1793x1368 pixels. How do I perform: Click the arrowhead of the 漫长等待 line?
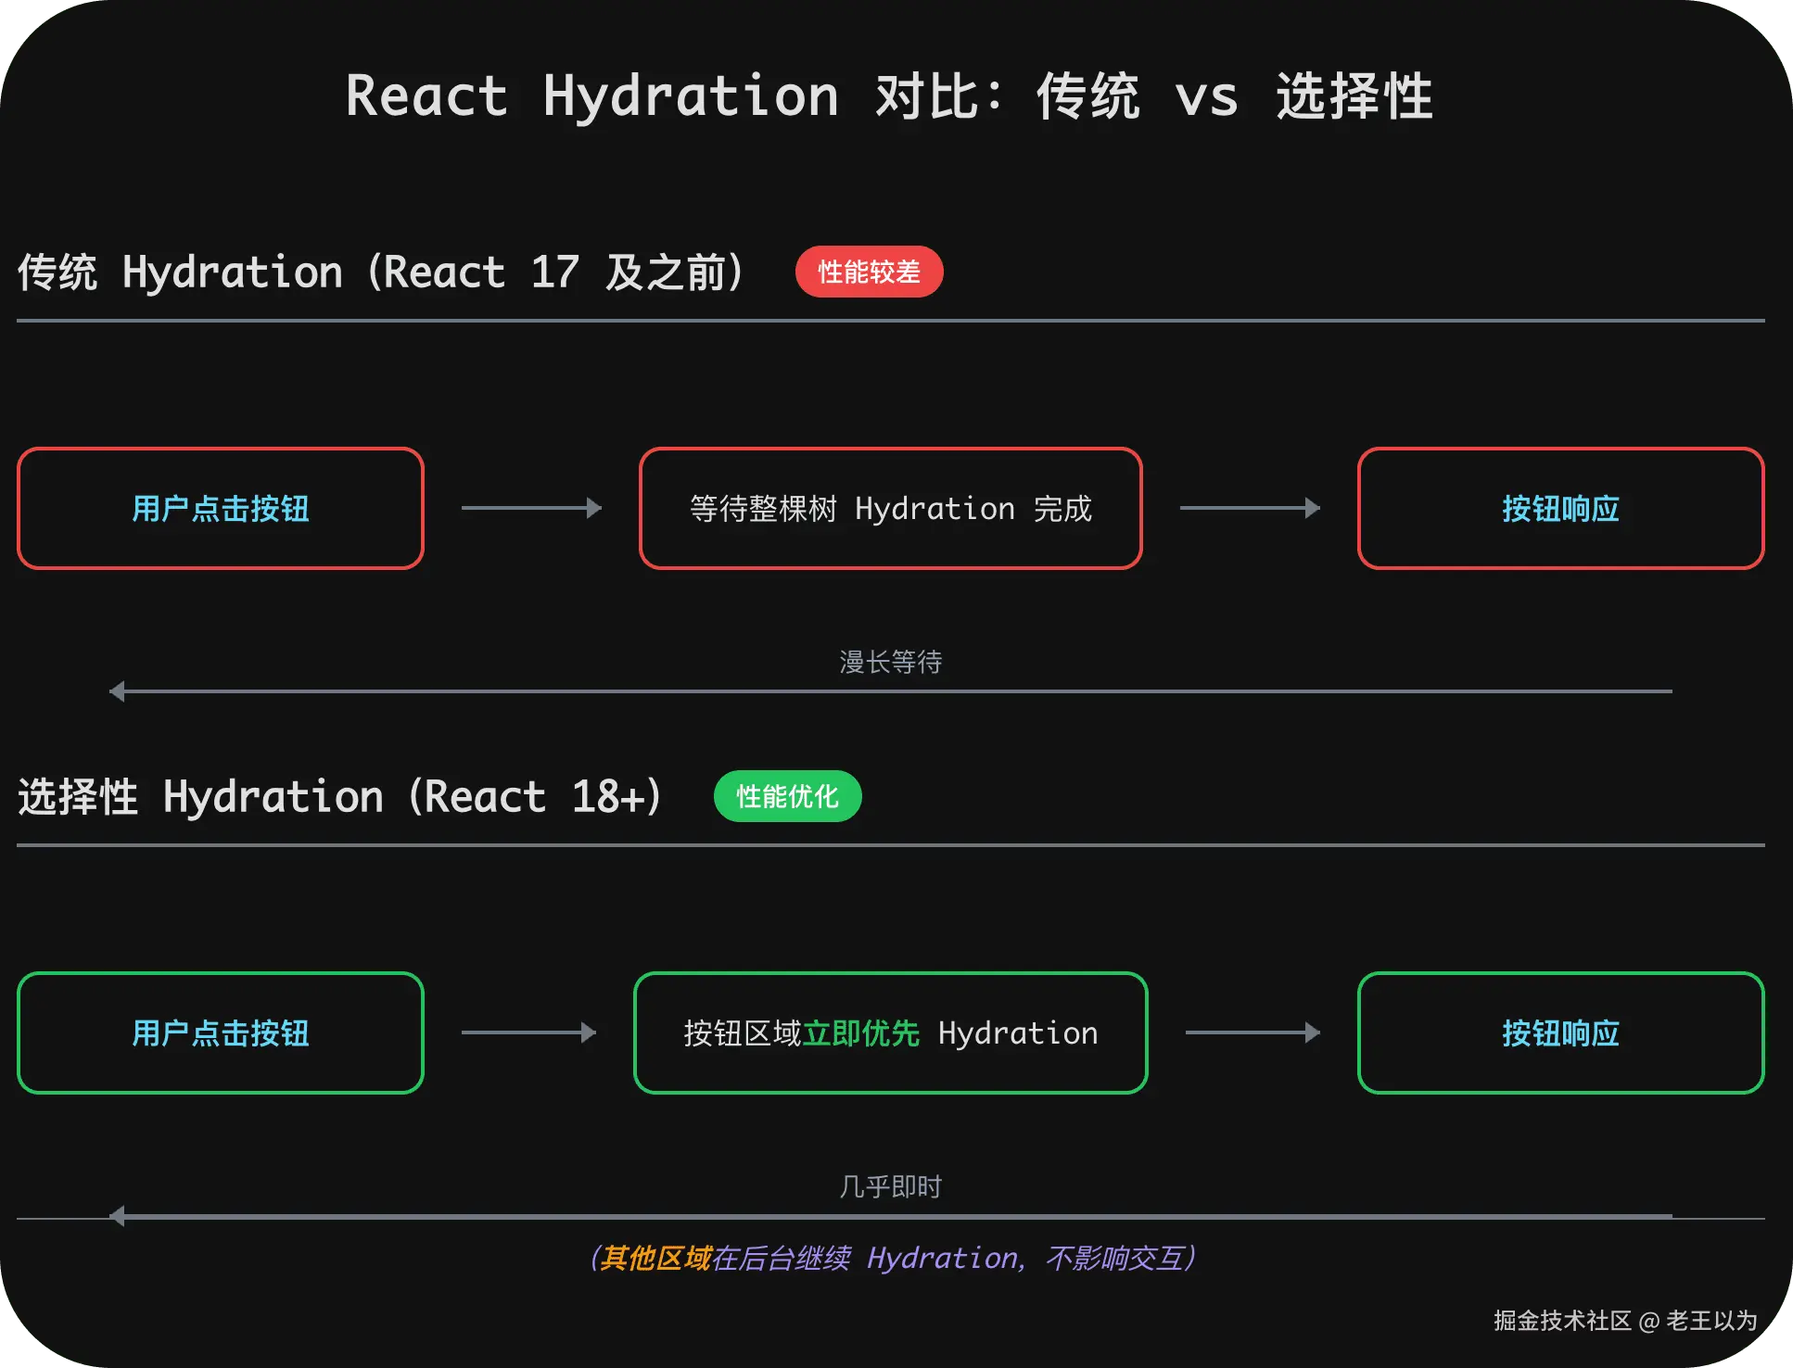coord(117,691)
